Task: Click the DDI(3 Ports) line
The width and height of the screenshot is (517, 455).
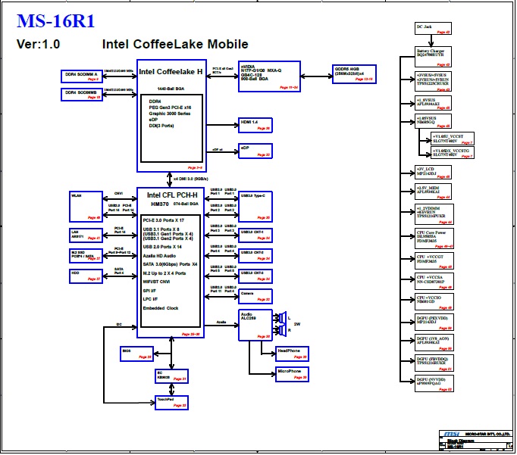Action: (x=161, y=126)
